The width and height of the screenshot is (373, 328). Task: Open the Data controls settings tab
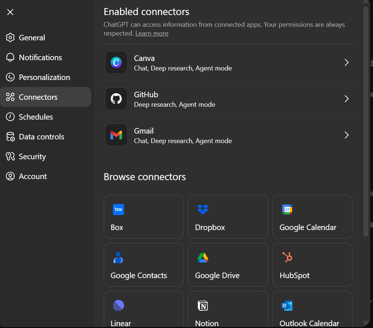(41, 137)
